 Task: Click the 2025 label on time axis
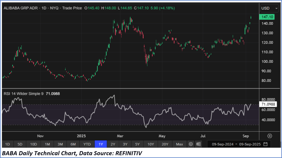click(x=81, y=136)
